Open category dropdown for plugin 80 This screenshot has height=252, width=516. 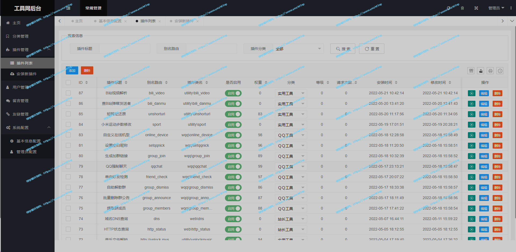pos(291,156)
